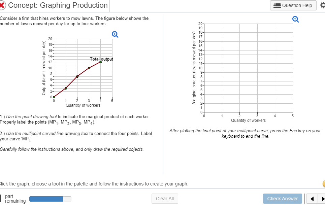Go to previous part with left arrow
The image size is (325, 206).
(x=312, y=199)
